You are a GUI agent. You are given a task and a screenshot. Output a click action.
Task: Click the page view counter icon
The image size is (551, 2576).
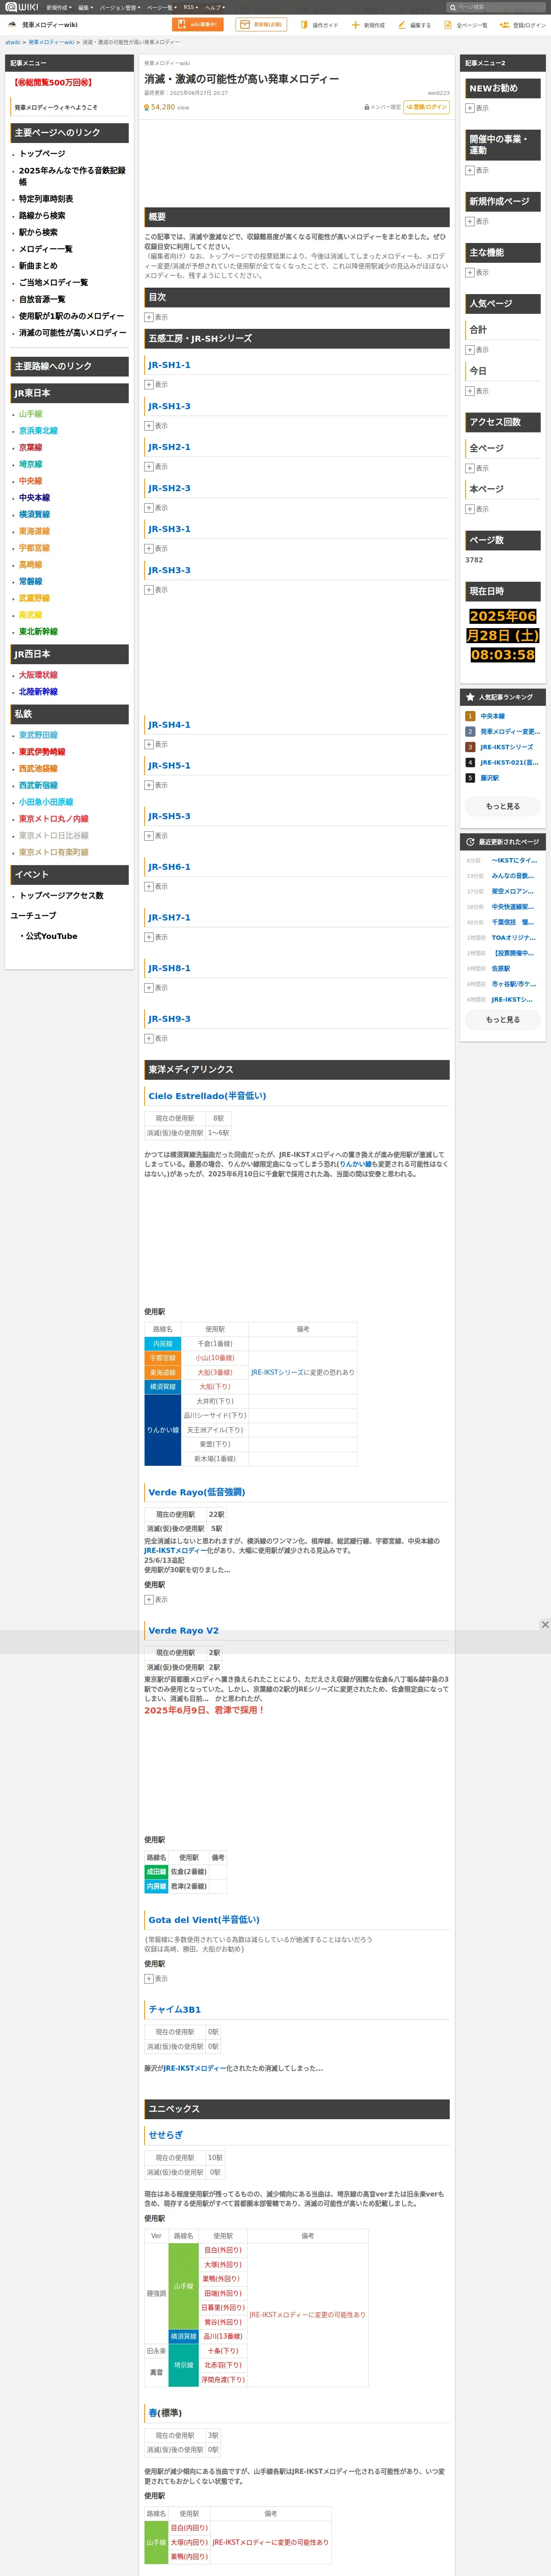pyautogui.click(x=146, y=107)
